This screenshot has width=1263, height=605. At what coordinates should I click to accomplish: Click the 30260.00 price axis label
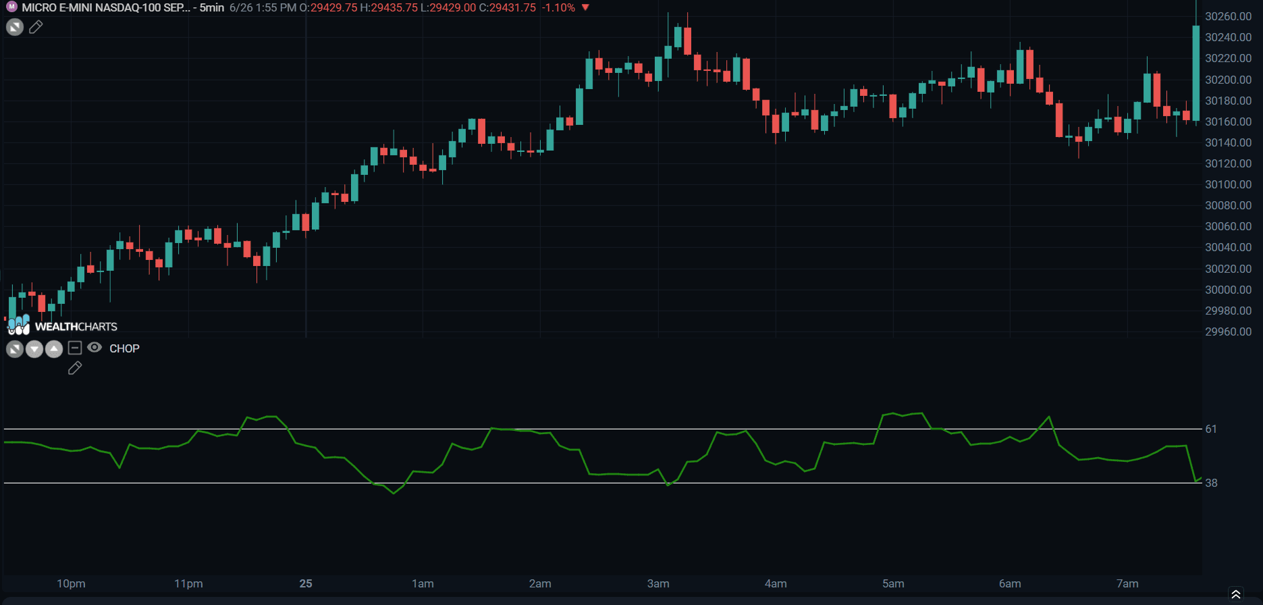(x=1229, y=16)
